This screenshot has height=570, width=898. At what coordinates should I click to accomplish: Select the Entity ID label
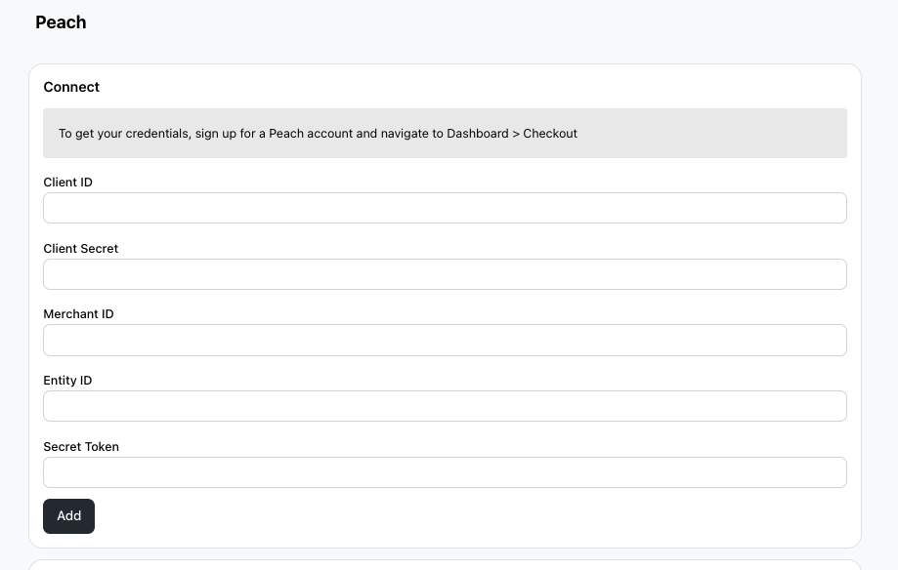[x=67, y=380]
